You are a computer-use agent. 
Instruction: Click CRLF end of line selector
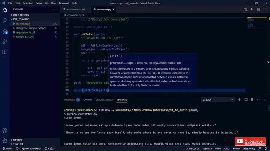pos(227,148)
